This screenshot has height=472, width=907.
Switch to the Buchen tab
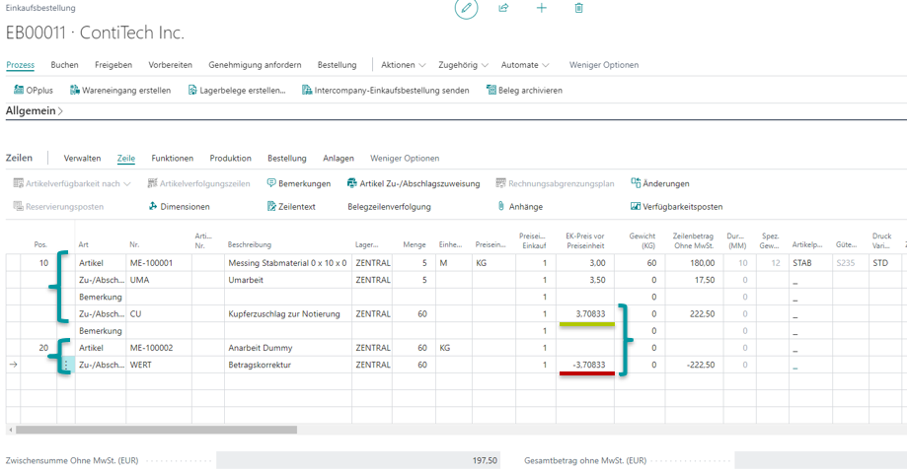coord(64,65)
